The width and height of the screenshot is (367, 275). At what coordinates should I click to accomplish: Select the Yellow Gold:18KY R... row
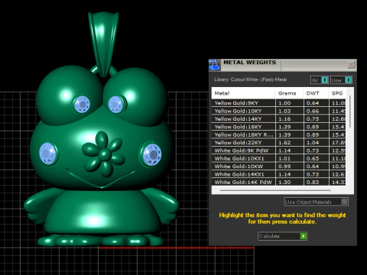pos(278,134)
